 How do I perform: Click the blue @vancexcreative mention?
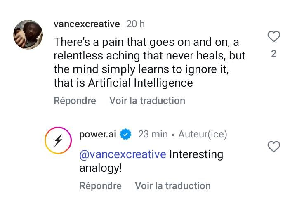point(123,154)
